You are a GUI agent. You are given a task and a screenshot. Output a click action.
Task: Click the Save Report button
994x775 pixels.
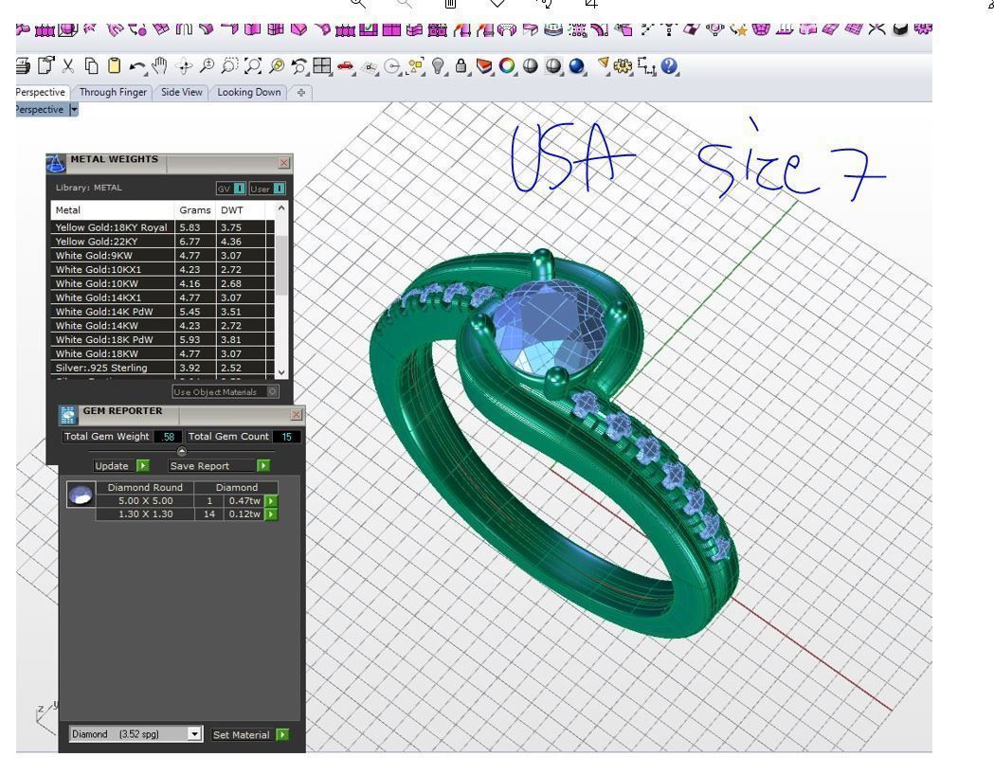[219, 466]
